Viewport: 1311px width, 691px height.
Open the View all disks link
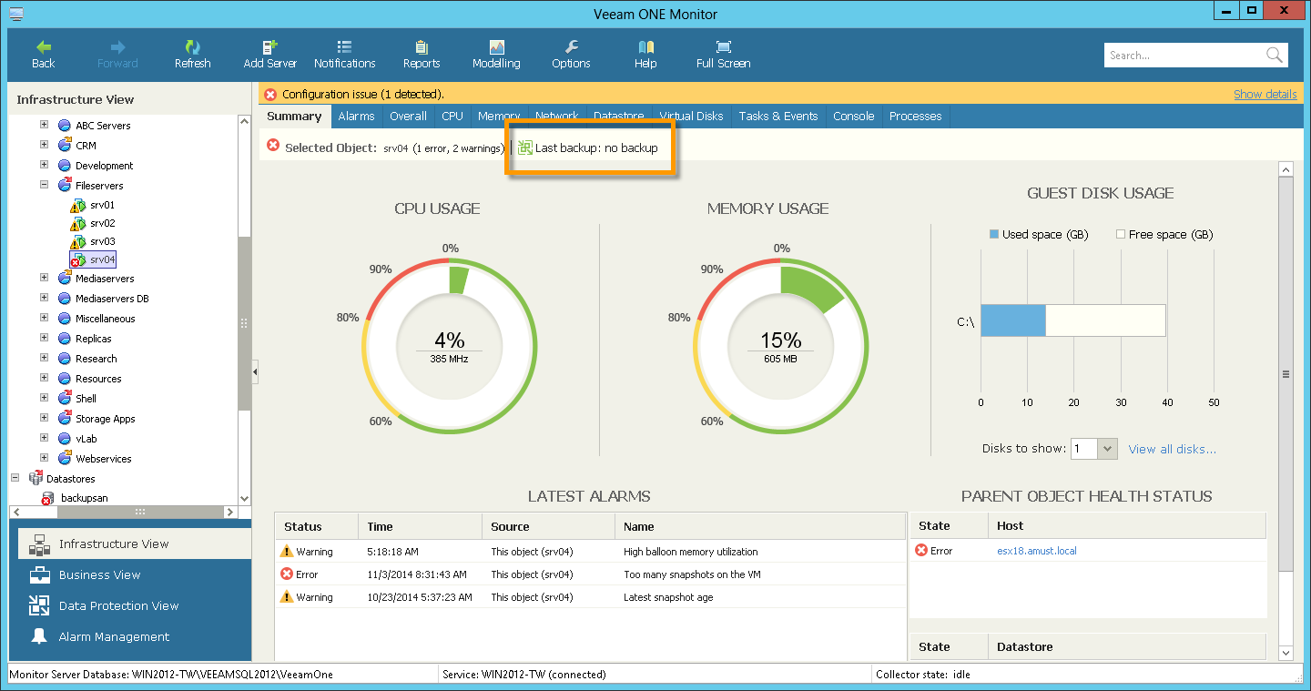click(x=1173, y=448)
